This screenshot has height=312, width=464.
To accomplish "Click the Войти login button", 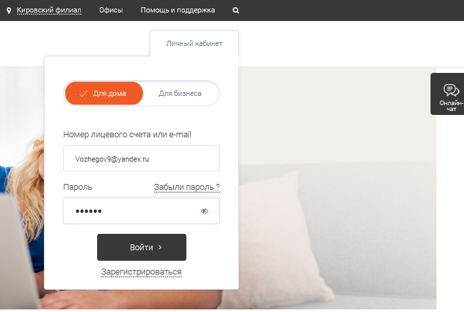I will click(142, 248).
